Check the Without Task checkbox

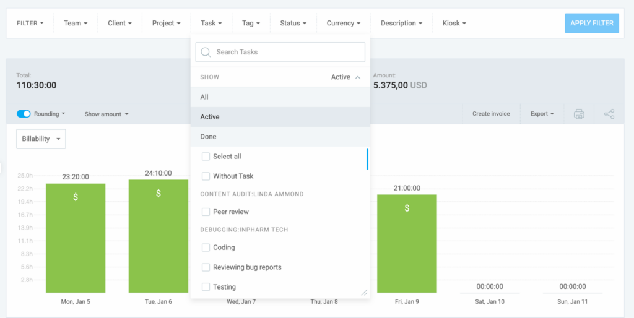pyautogui.click(x=206, y=176)
